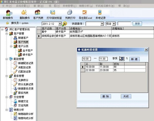154x121 pixels.
Task: Open 来电记录 phone icon
Action: click(100, 12)
